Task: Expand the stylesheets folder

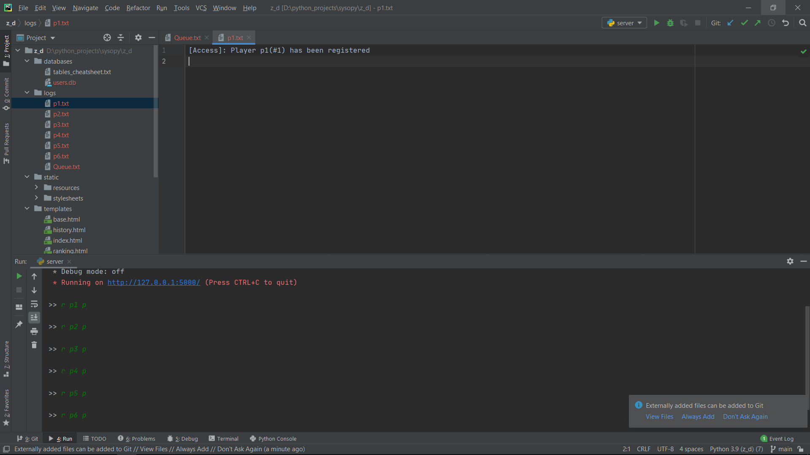Action: click(37, 198)
